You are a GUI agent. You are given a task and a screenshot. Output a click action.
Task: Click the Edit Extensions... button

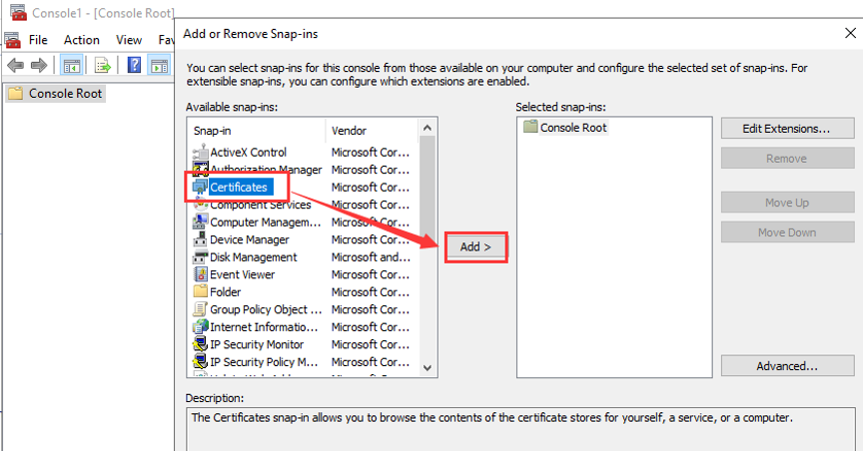coord(787,129)
